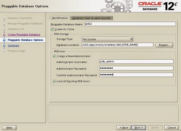The width and height of the screenshot is (181, 131).
Task: Click the Manage Pluggable Databases step label
Action: click(x=25, y=23)
